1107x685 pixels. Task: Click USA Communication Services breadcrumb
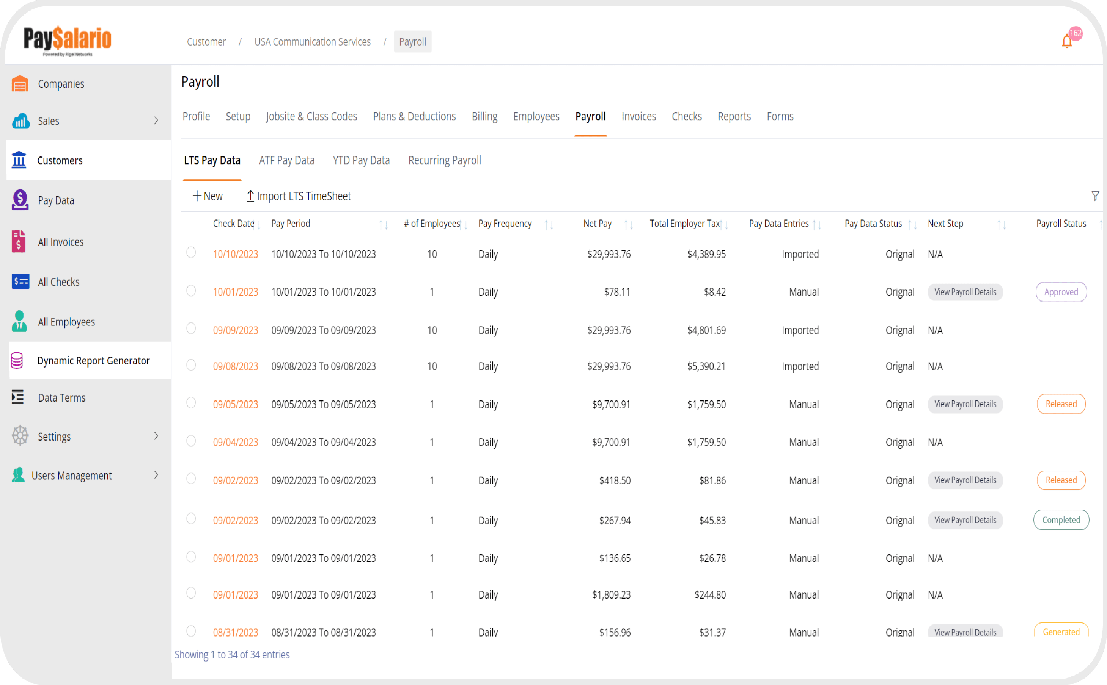[313, 42]
